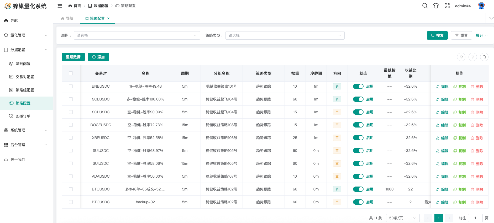Open the 策略类型 strategy type dropdown
The width and height of the screenshot is (494, 223).
[285, 35]
